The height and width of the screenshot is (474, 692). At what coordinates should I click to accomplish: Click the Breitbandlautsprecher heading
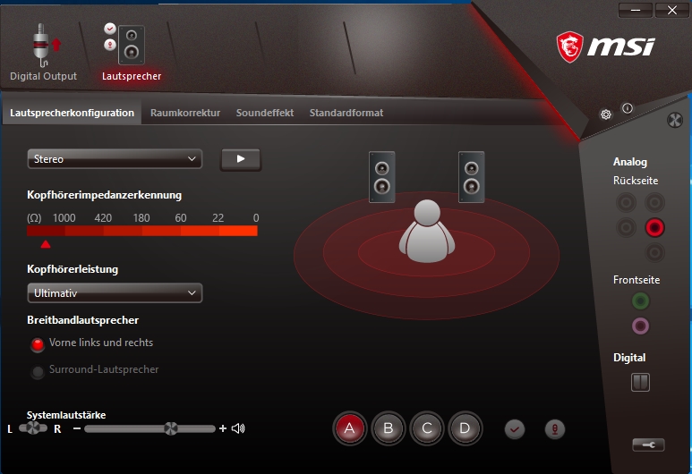[x=83, y=320]
